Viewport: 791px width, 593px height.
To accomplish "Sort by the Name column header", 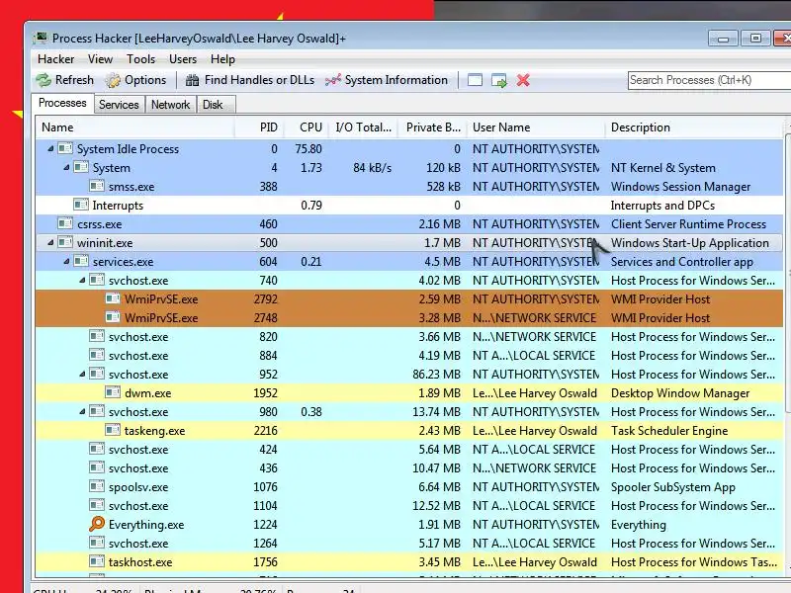I will coord(134,127).
